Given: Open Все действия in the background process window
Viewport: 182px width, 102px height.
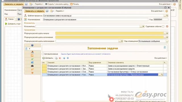Looking at the screenshot, I should 165,4.
